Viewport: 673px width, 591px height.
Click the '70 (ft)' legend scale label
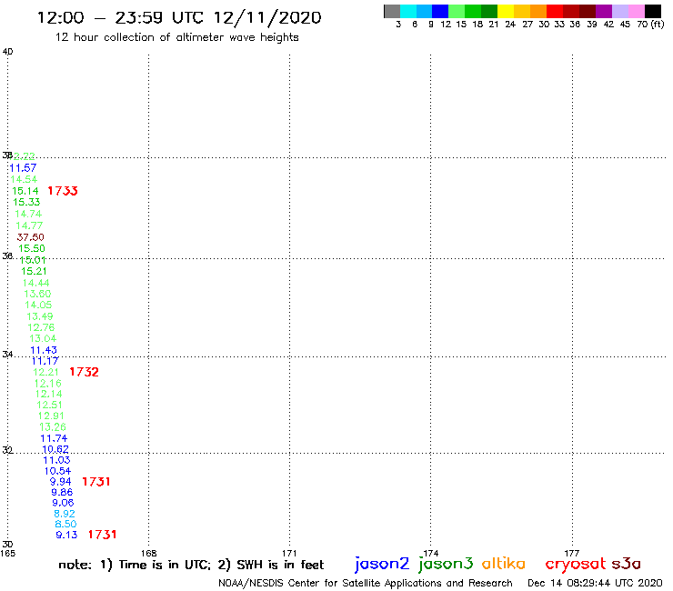tap(650, 24)
